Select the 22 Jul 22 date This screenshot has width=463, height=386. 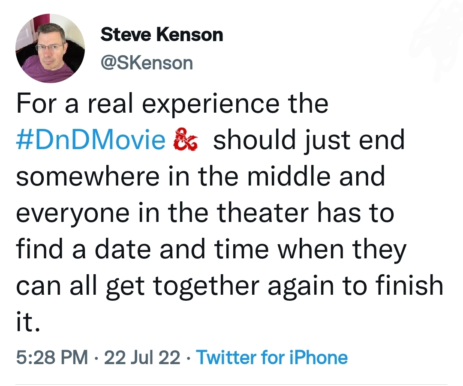click(142, 357)
